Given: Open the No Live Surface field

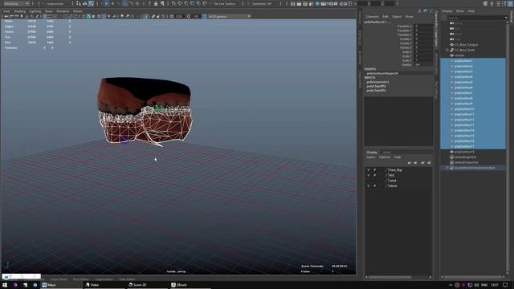Looking at the screenshot, I should tap(225, 3).
